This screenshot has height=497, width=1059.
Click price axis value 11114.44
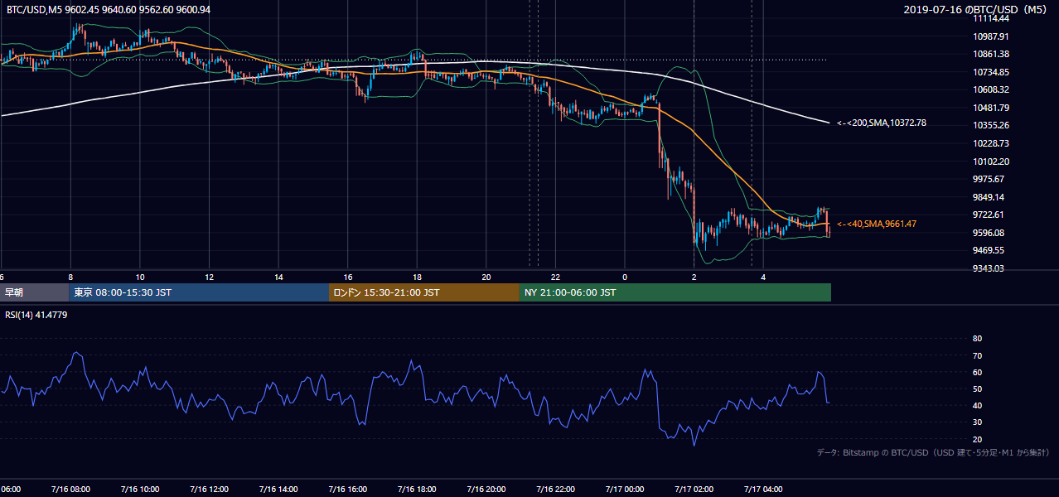pyautogui.click(x=990, y=18)
